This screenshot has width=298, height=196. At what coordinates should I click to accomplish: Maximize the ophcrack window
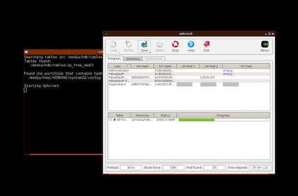tap(269, 34)
